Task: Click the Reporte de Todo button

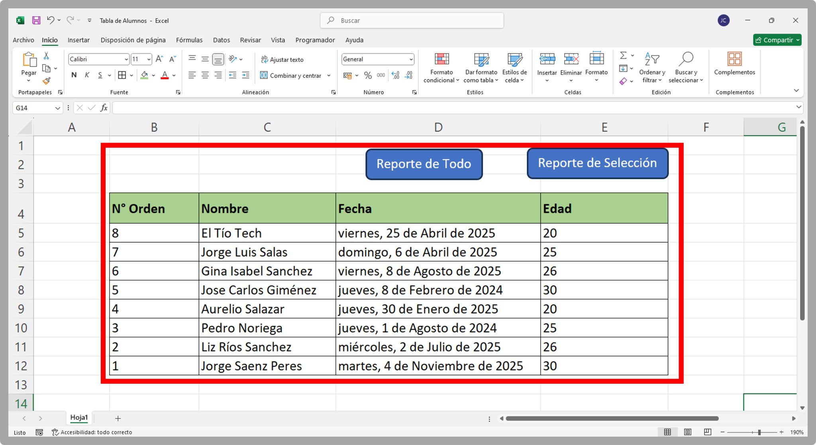Action: tap(424, 163)
